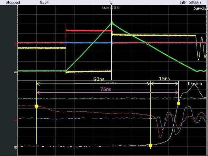The image size is (208, 156).
Task: Click the rightmost yellow dot on rising edge
Action: click(179, 103)
